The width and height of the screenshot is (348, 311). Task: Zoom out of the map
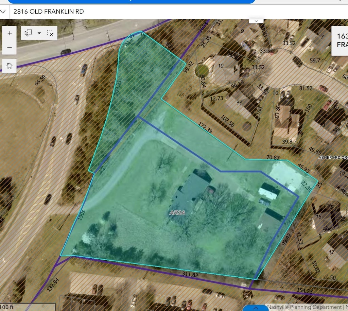pyautogui.click(x=9, y=48)
